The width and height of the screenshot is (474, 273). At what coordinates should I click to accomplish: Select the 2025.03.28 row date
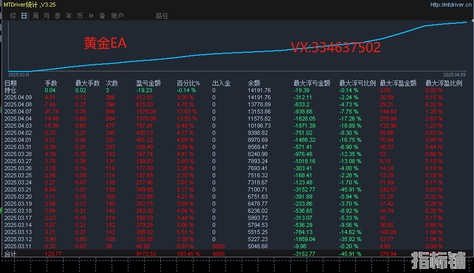point(18,154)
